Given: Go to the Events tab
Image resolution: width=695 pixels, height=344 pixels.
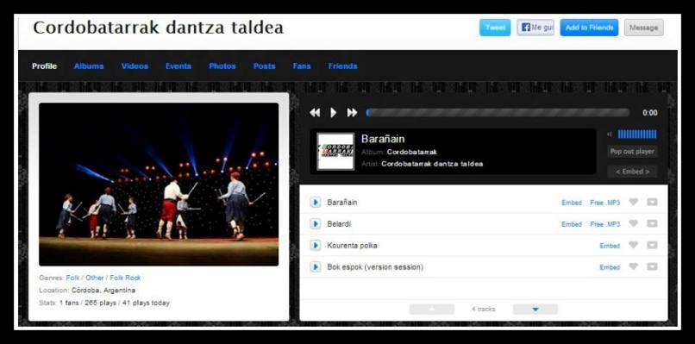Looking at the screenshot, I should click(x=178, y=66).
